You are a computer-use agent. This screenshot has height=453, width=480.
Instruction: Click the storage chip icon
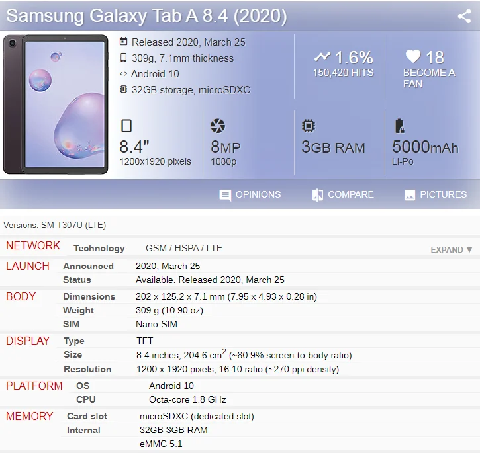tap(123, 89)
